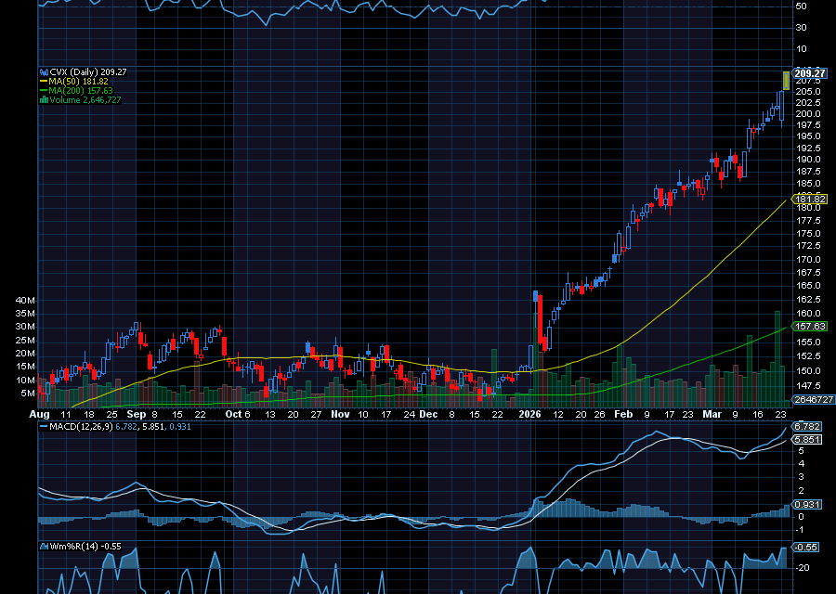Click the Mar label on the time axis
This screenshot has height=594, width=836.
coord(712,414)
